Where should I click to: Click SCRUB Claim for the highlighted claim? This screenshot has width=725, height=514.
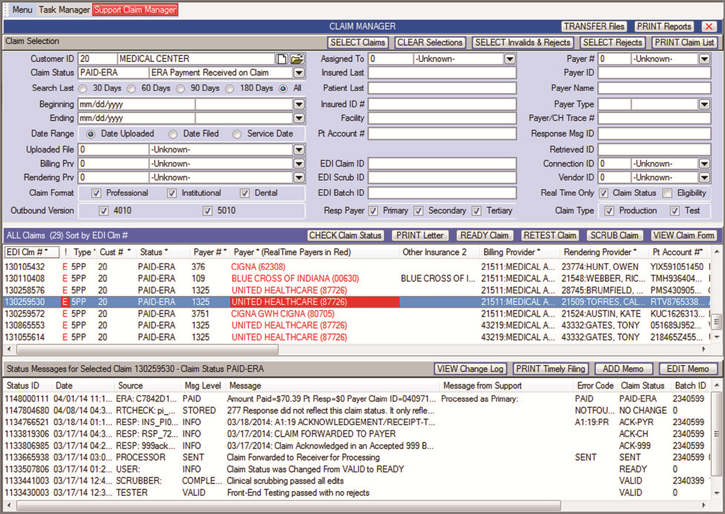tap(615, 235)
